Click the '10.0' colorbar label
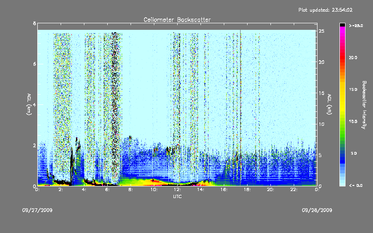373x233 pixels. [353, 122]
